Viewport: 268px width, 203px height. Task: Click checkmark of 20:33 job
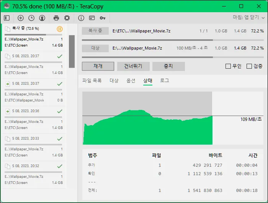(60, 139)
